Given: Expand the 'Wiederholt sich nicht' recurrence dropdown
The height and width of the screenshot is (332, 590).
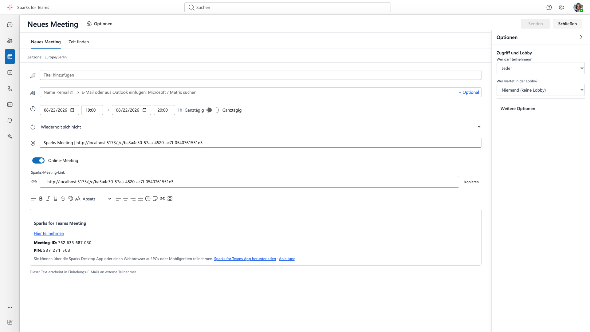Looking at the screenshot, I should (x=261, y=127).
